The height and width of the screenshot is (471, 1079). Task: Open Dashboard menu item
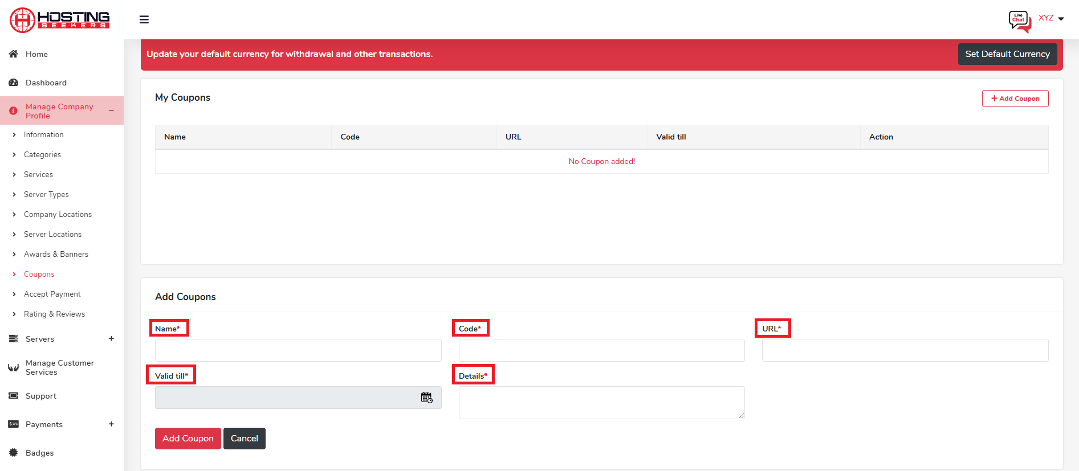click(46, 83)
